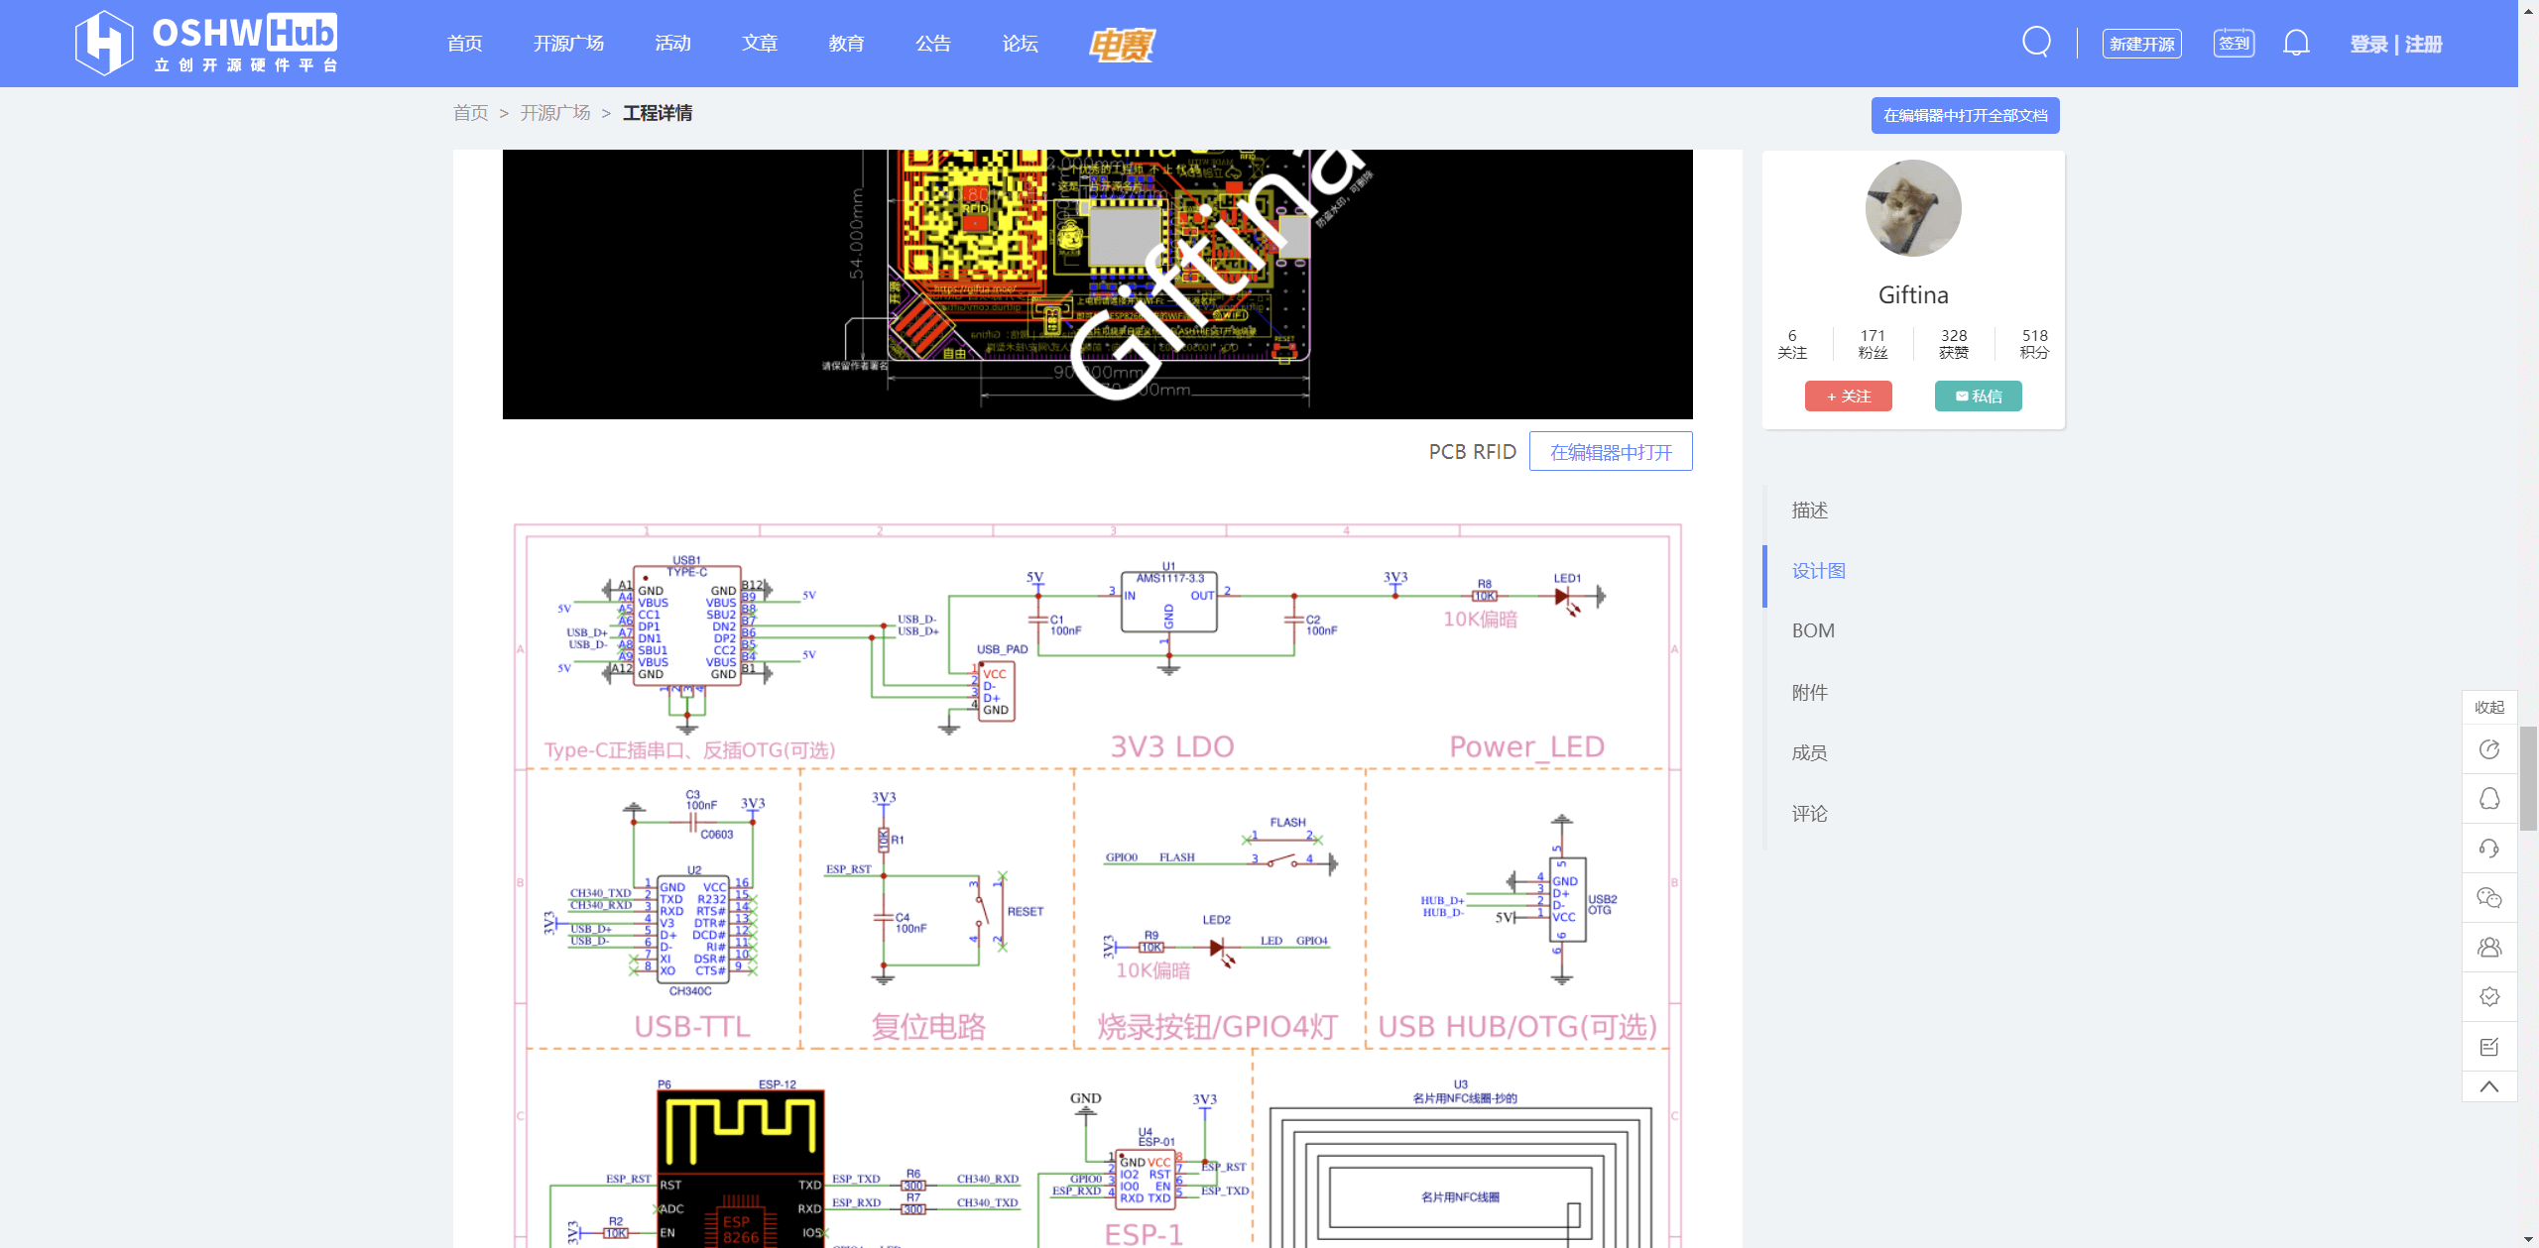The image size is (2539, 1248).
Task: Click the 签到 check-in icon
Action: pyautogui.click(x=2234, y=43)
